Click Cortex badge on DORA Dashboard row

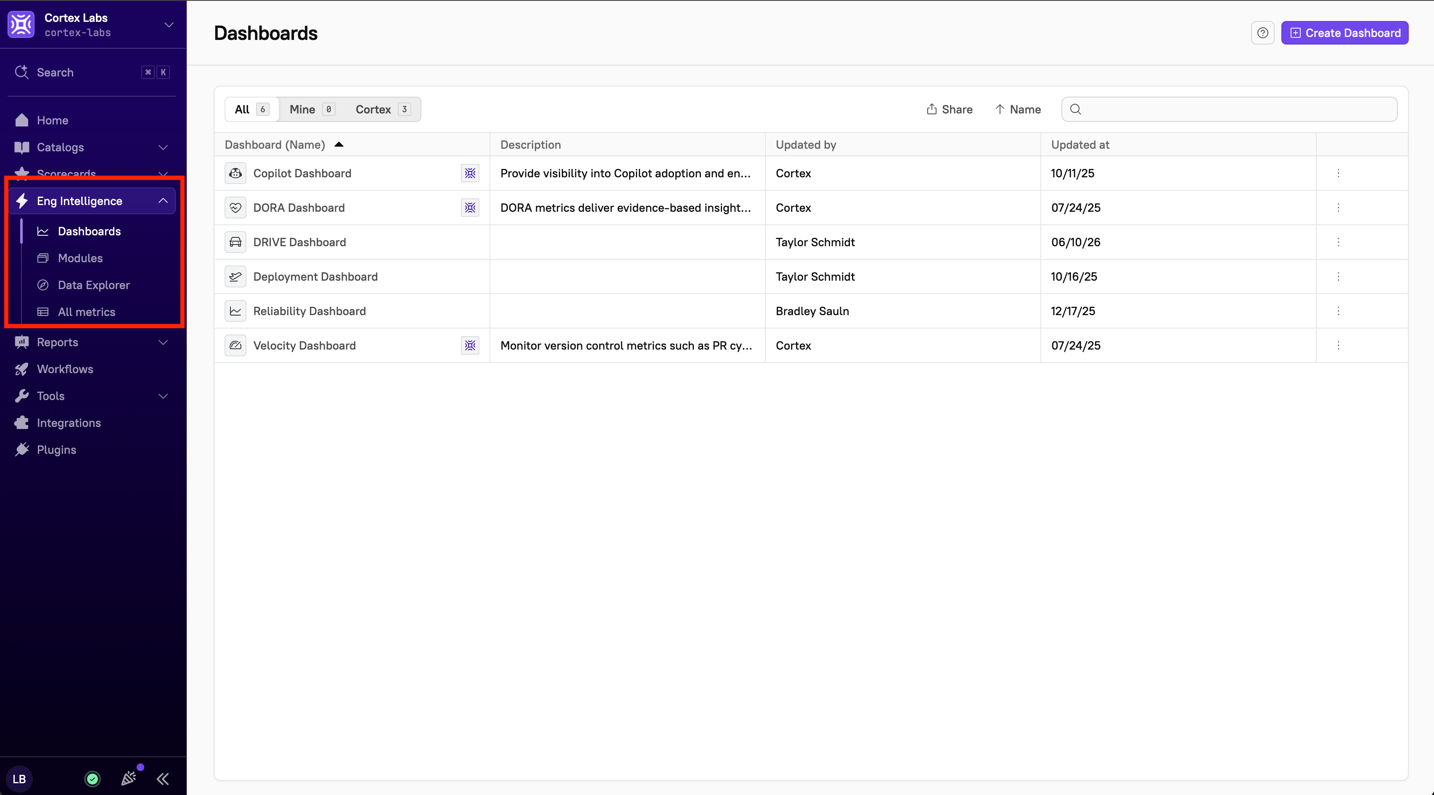(470, 208)
